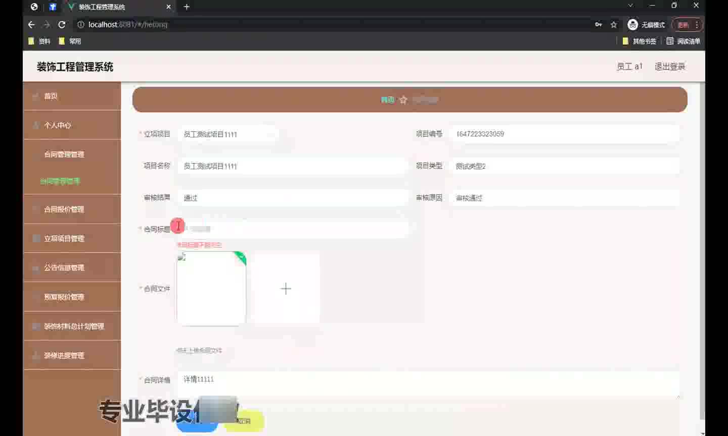The height and width of the screenshot is (436, 728).
Task: Open the 立项项目 dropdown selector
Action: pyautogui.click(x=227, y=134)
